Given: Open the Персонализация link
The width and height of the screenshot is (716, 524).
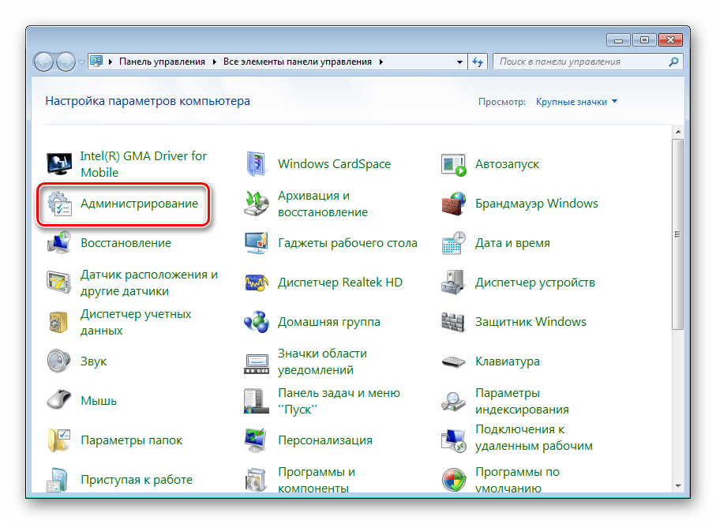Looking at the screenshot, I should [x=325, y=440].
